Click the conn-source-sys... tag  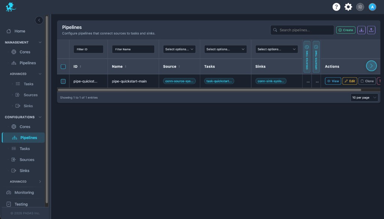pos(179,81)
